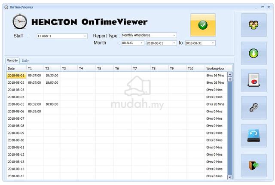The width and height of the screenshot is (275, 185).
Task: Click the T5 column header
Action: (104, 69)
